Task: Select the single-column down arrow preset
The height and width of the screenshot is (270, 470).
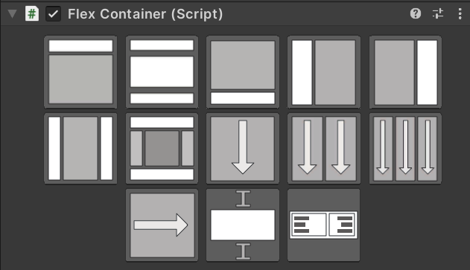Action: click(243, 149)
